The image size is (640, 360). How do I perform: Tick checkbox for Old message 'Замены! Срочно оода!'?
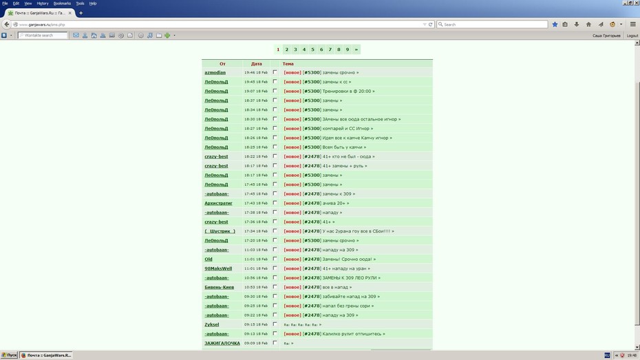[x=275, y=259]
